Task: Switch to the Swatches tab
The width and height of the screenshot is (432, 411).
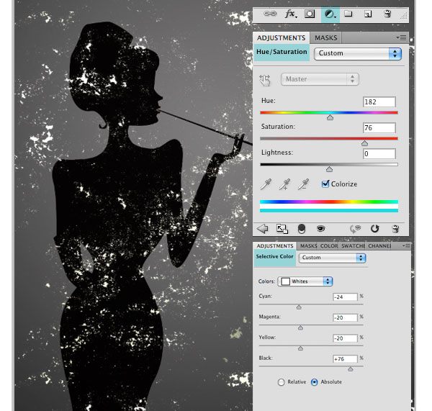Action: tap(353, 246)
